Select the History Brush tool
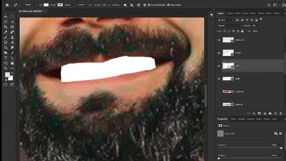Viewport: 286px width, 161px height. pyautogui.click(x=6, y=42)
